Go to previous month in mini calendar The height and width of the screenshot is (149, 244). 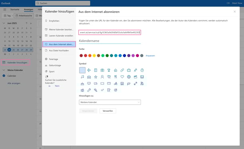pyautogui.click(x=26, y=23)
